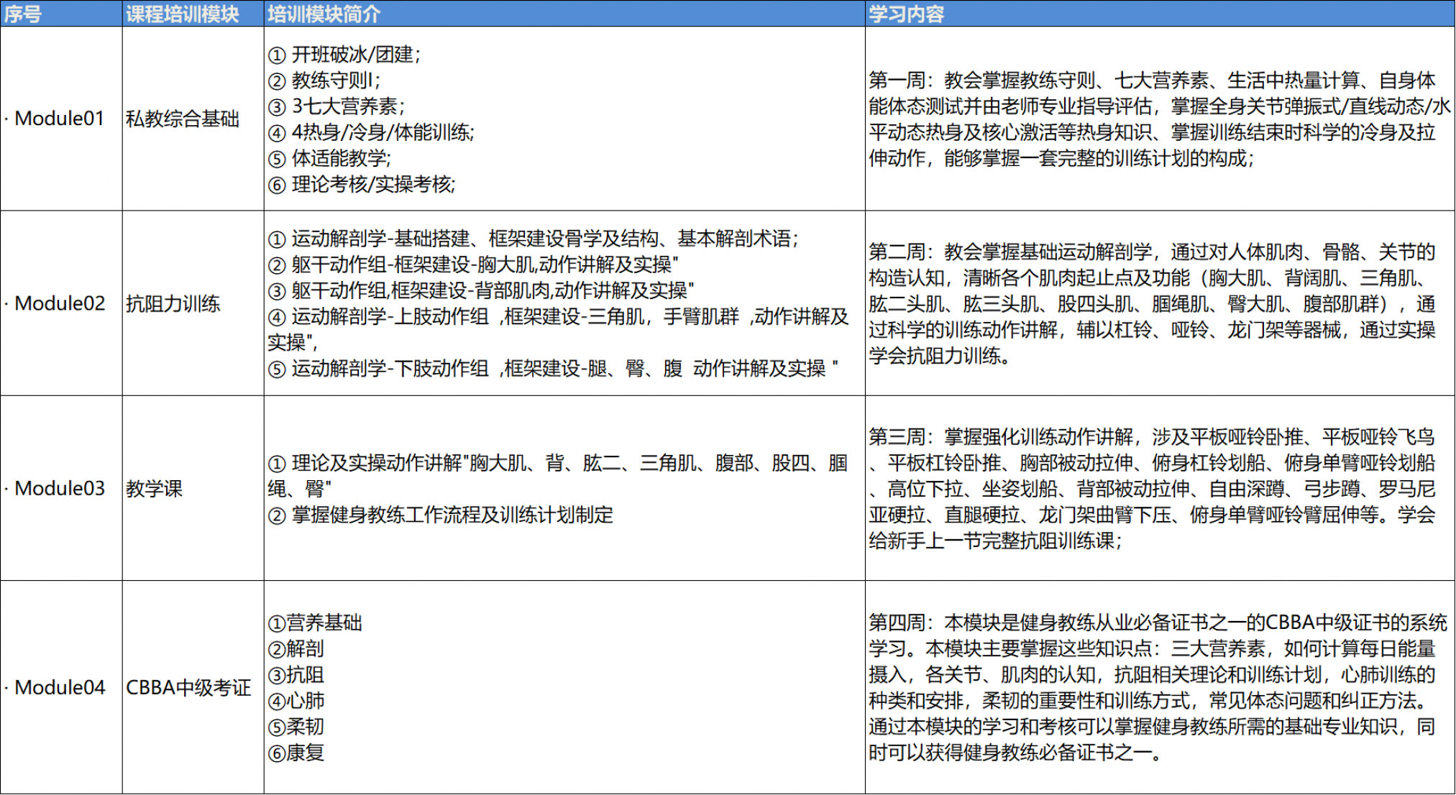Click the line 开班破冰/团建

tap(344, 55)
